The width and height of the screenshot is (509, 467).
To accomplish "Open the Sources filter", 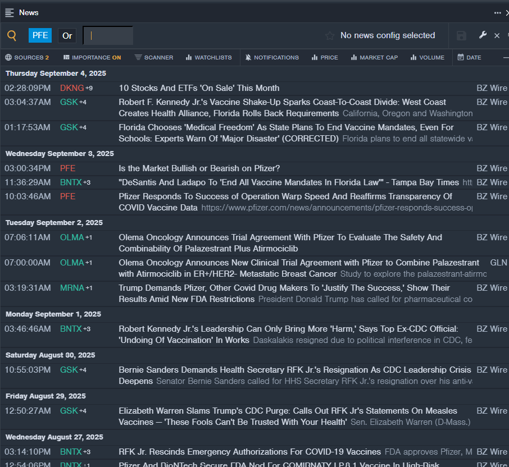I will (x=28, y=57).
